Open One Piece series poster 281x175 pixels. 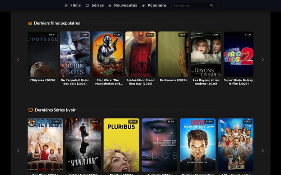45,145
